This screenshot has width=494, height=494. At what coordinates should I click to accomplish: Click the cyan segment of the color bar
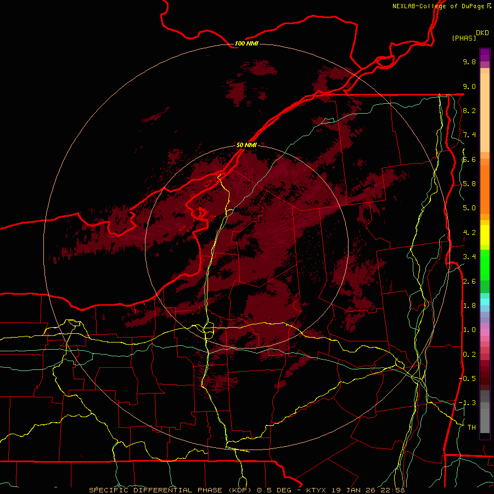(485, 302)
